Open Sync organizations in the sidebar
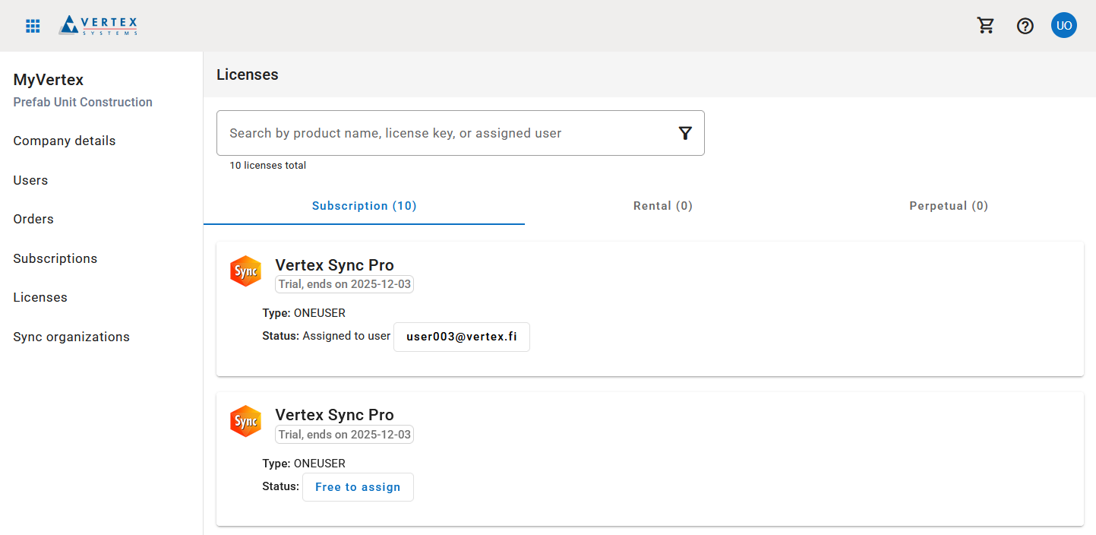The width and height of the screenshot is (1096, 535). click(x=71, y=337)
